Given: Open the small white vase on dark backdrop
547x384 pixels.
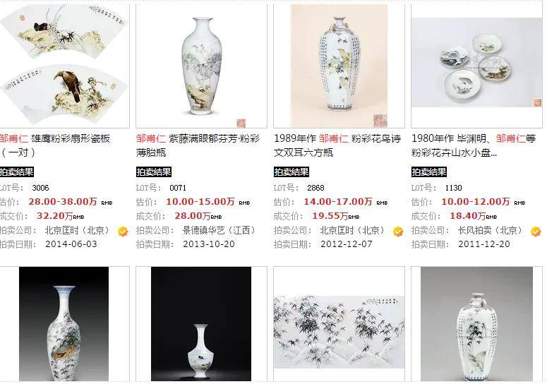Looking at the screenshot, I should point(201,324).
